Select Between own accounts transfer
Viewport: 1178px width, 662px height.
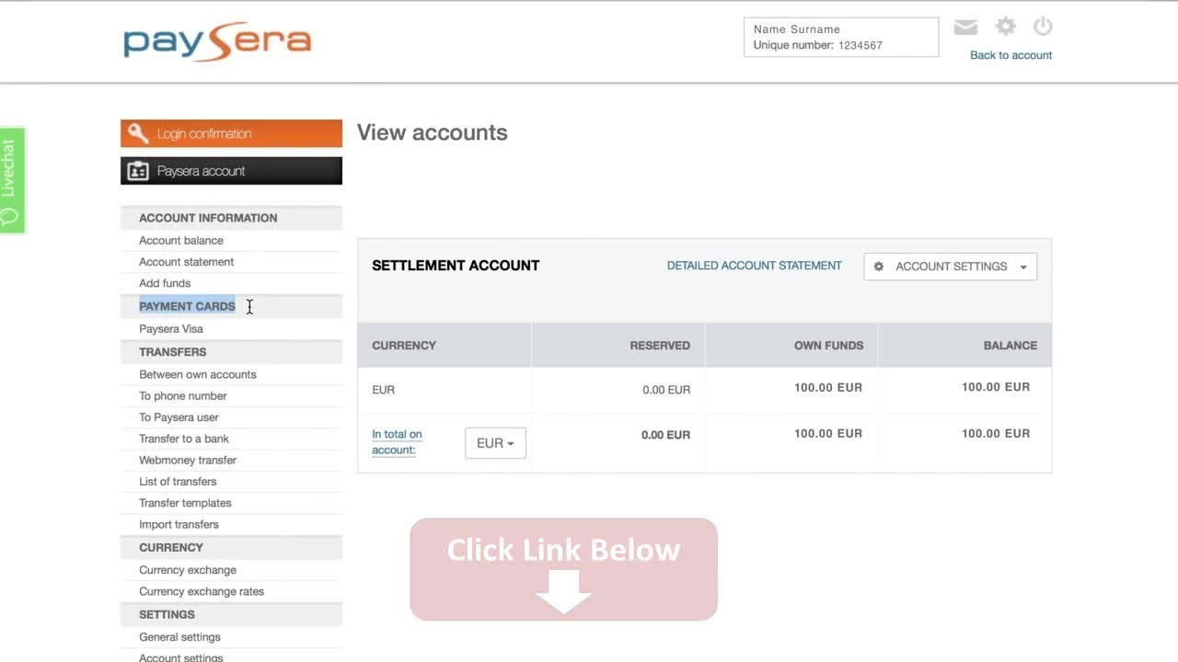click(x=198, y=375)
